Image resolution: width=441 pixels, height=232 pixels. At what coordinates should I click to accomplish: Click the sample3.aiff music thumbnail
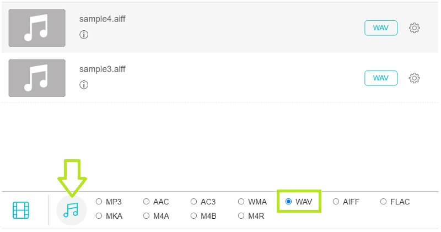tap(37, 78)
